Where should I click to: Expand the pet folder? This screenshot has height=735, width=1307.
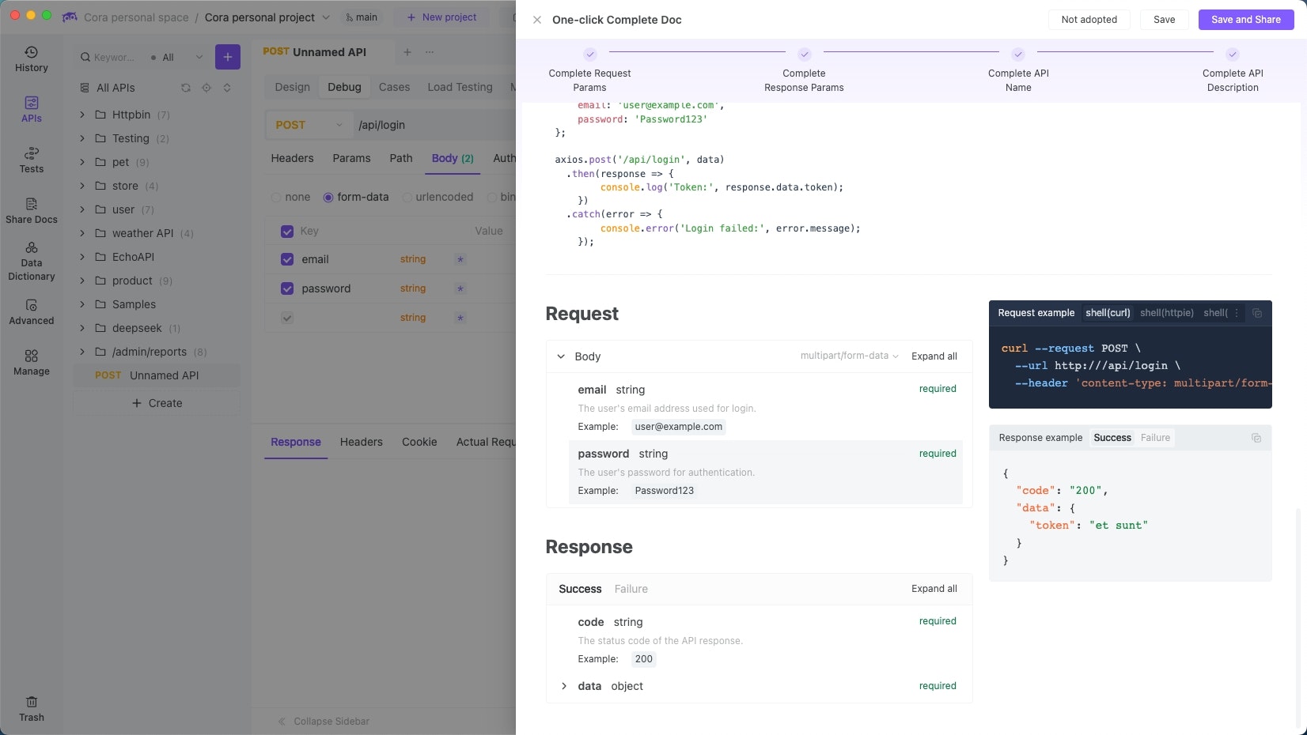[x=81, y=162]
